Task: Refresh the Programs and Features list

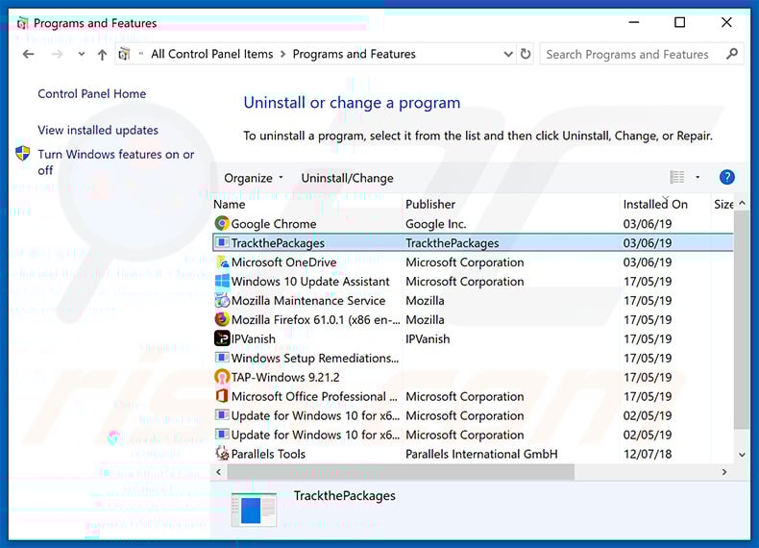Action: coord(526,54)
